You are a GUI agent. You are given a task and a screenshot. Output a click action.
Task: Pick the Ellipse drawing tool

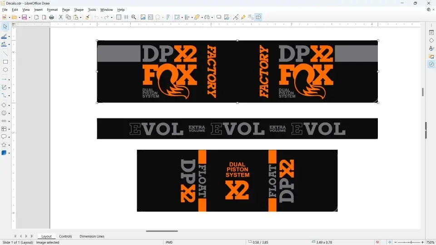[x=5, y=70]
